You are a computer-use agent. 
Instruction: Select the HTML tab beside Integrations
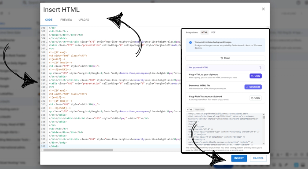204,33
